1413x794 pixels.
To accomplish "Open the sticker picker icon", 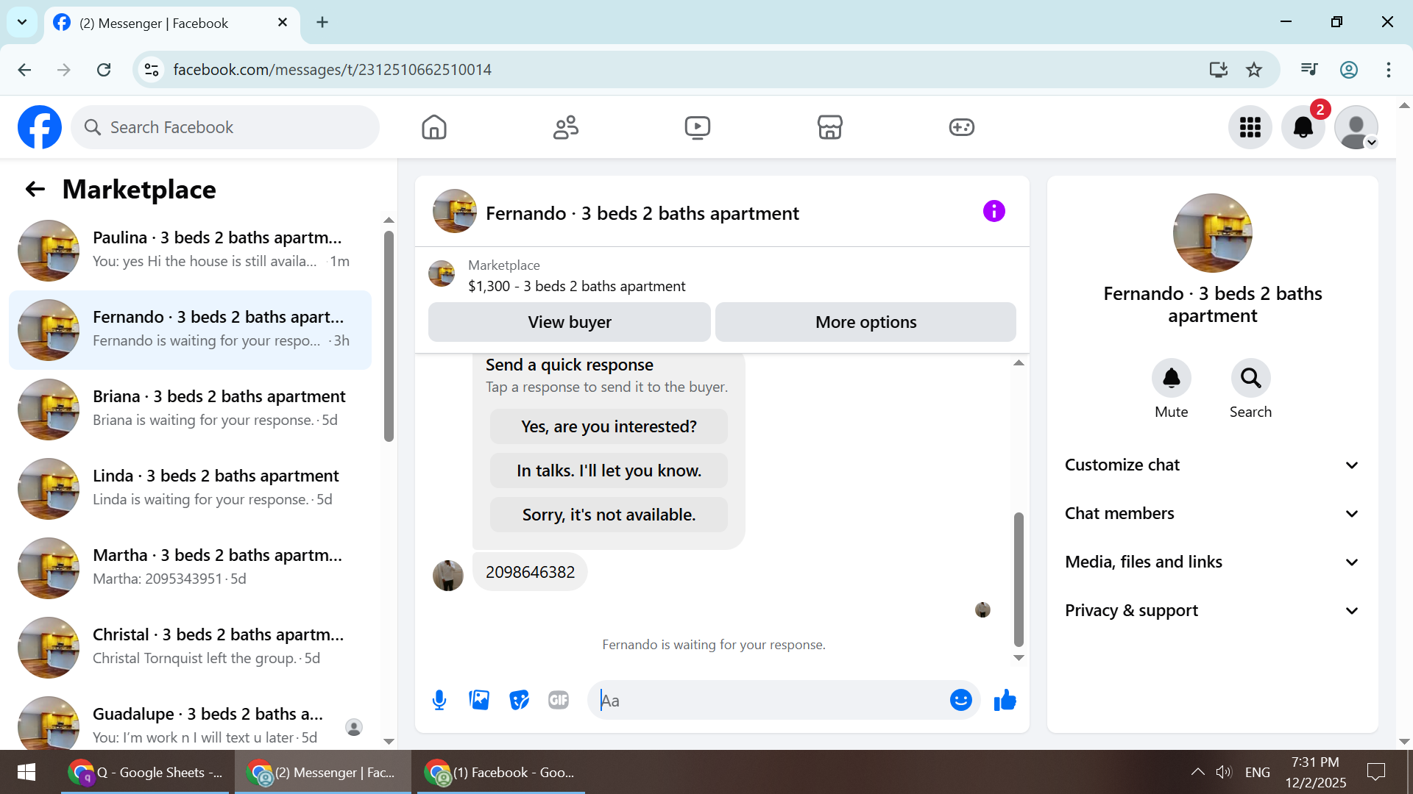I will pyautogui.click(x=519, y=700).
